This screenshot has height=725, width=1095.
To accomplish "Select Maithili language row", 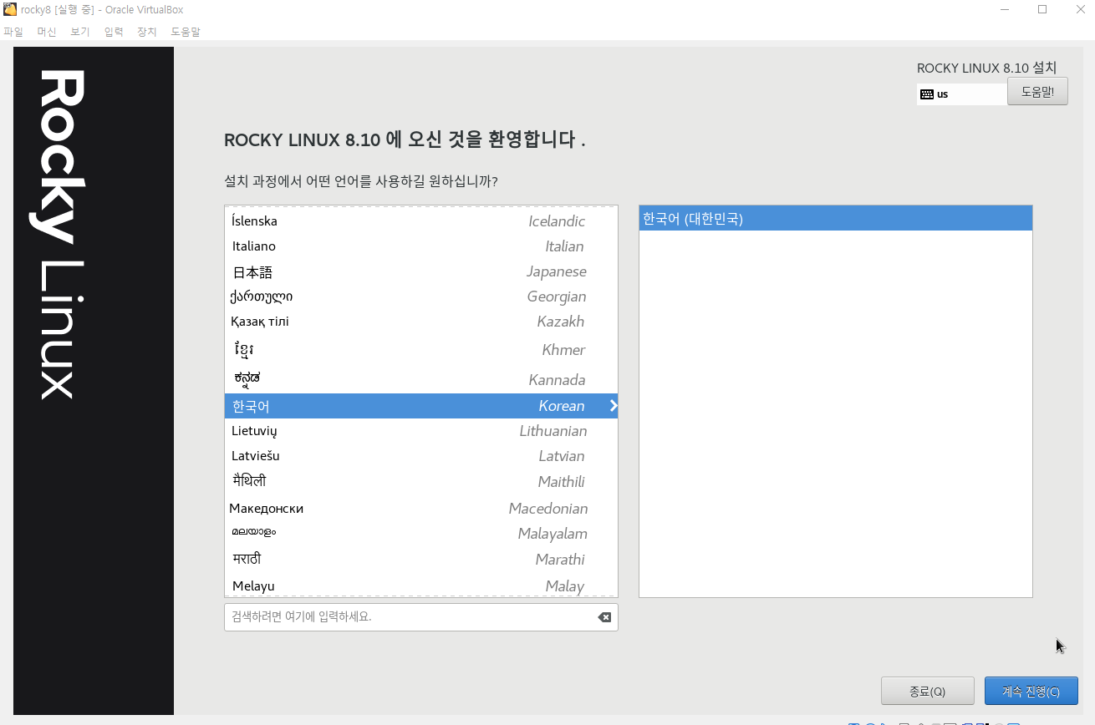I will 421,482.
